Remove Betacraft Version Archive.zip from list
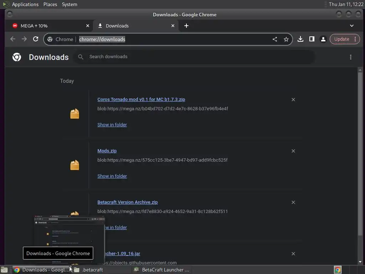365x274 pixels. (293, 202)
